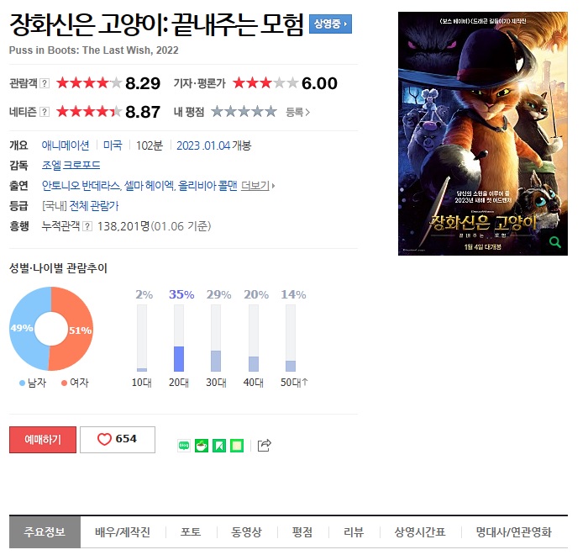The image size is (588, 555).
Task: Open the movie poster thumbnail
Action: click(483, 134)
